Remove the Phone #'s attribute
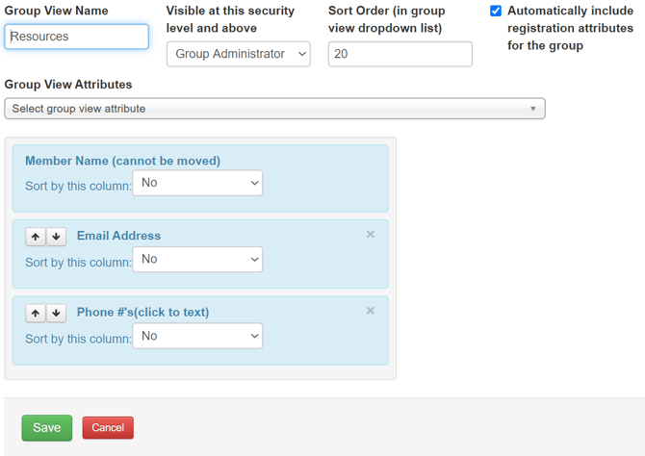 (x=371, y=311)
